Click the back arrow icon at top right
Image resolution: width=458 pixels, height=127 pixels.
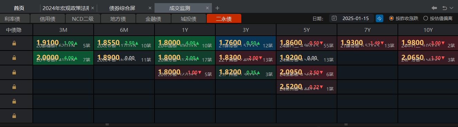coord(434,8)
